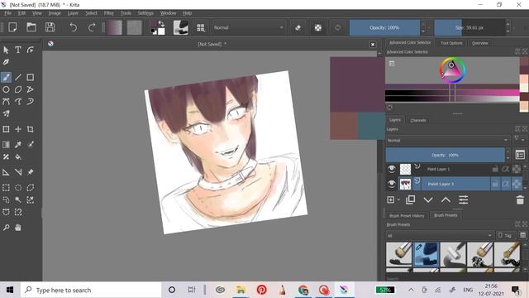
Task: Select the Freehand Brush tool
Action: [6, 77]
